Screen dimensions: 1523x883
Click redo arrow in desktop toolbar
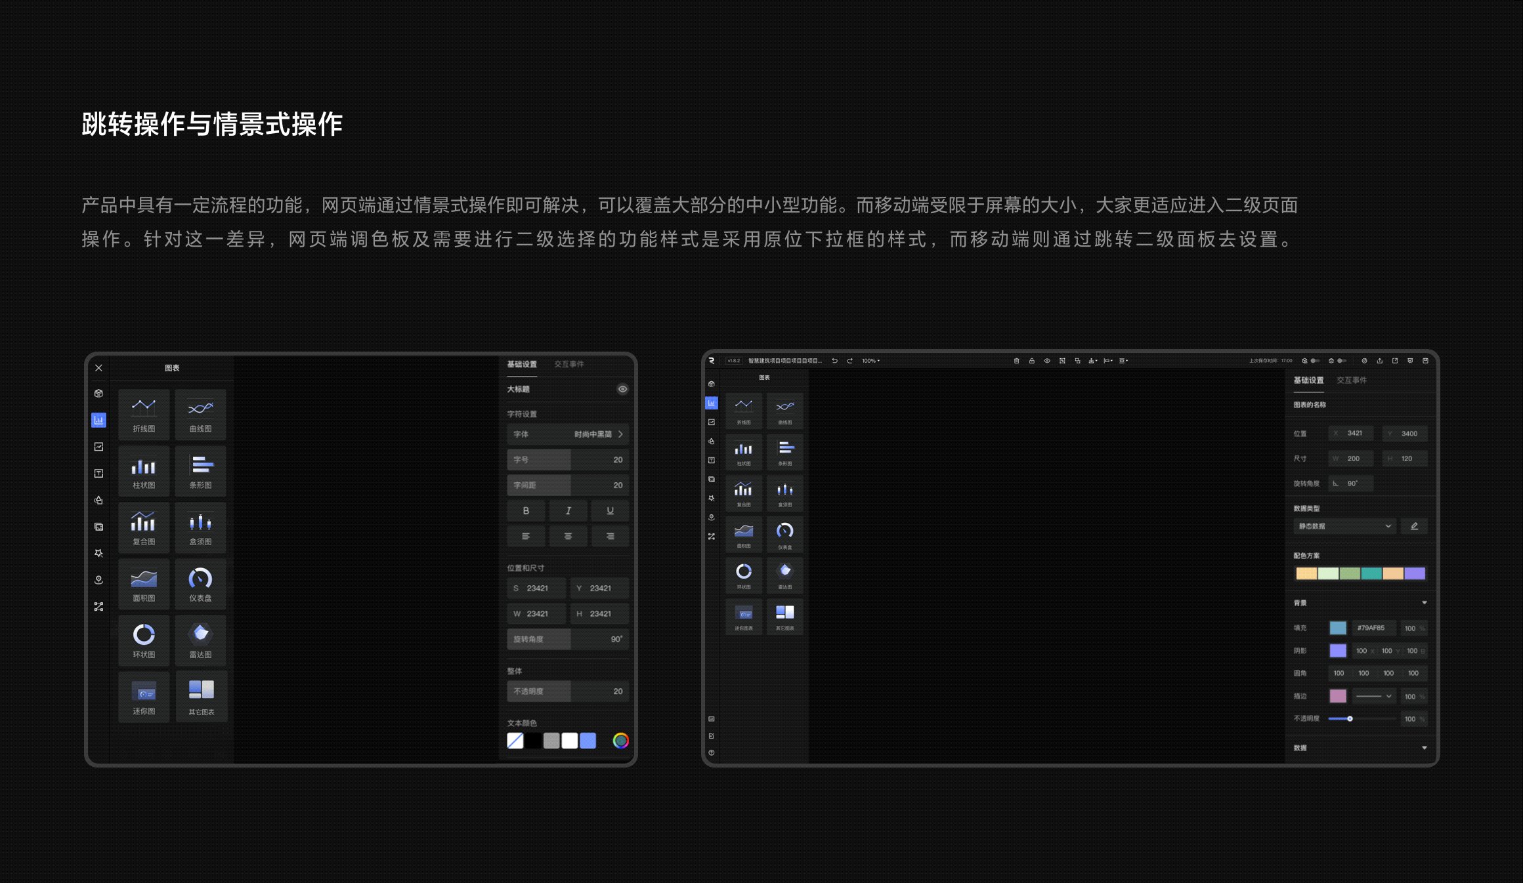[x=849, y=361]
